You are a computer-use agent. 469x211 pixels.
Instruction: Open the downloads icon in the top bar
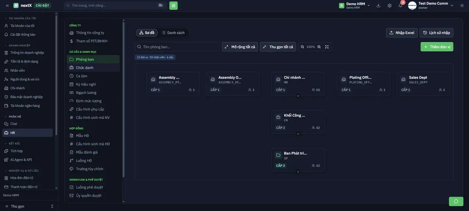[x=378, y=5]
